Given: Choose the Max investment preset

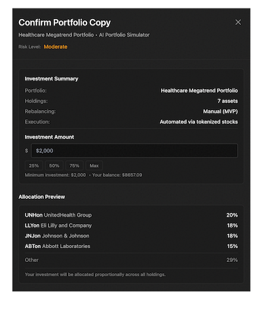Looking at the screenshot, I should pyautogui.click(x=94, y=166).
